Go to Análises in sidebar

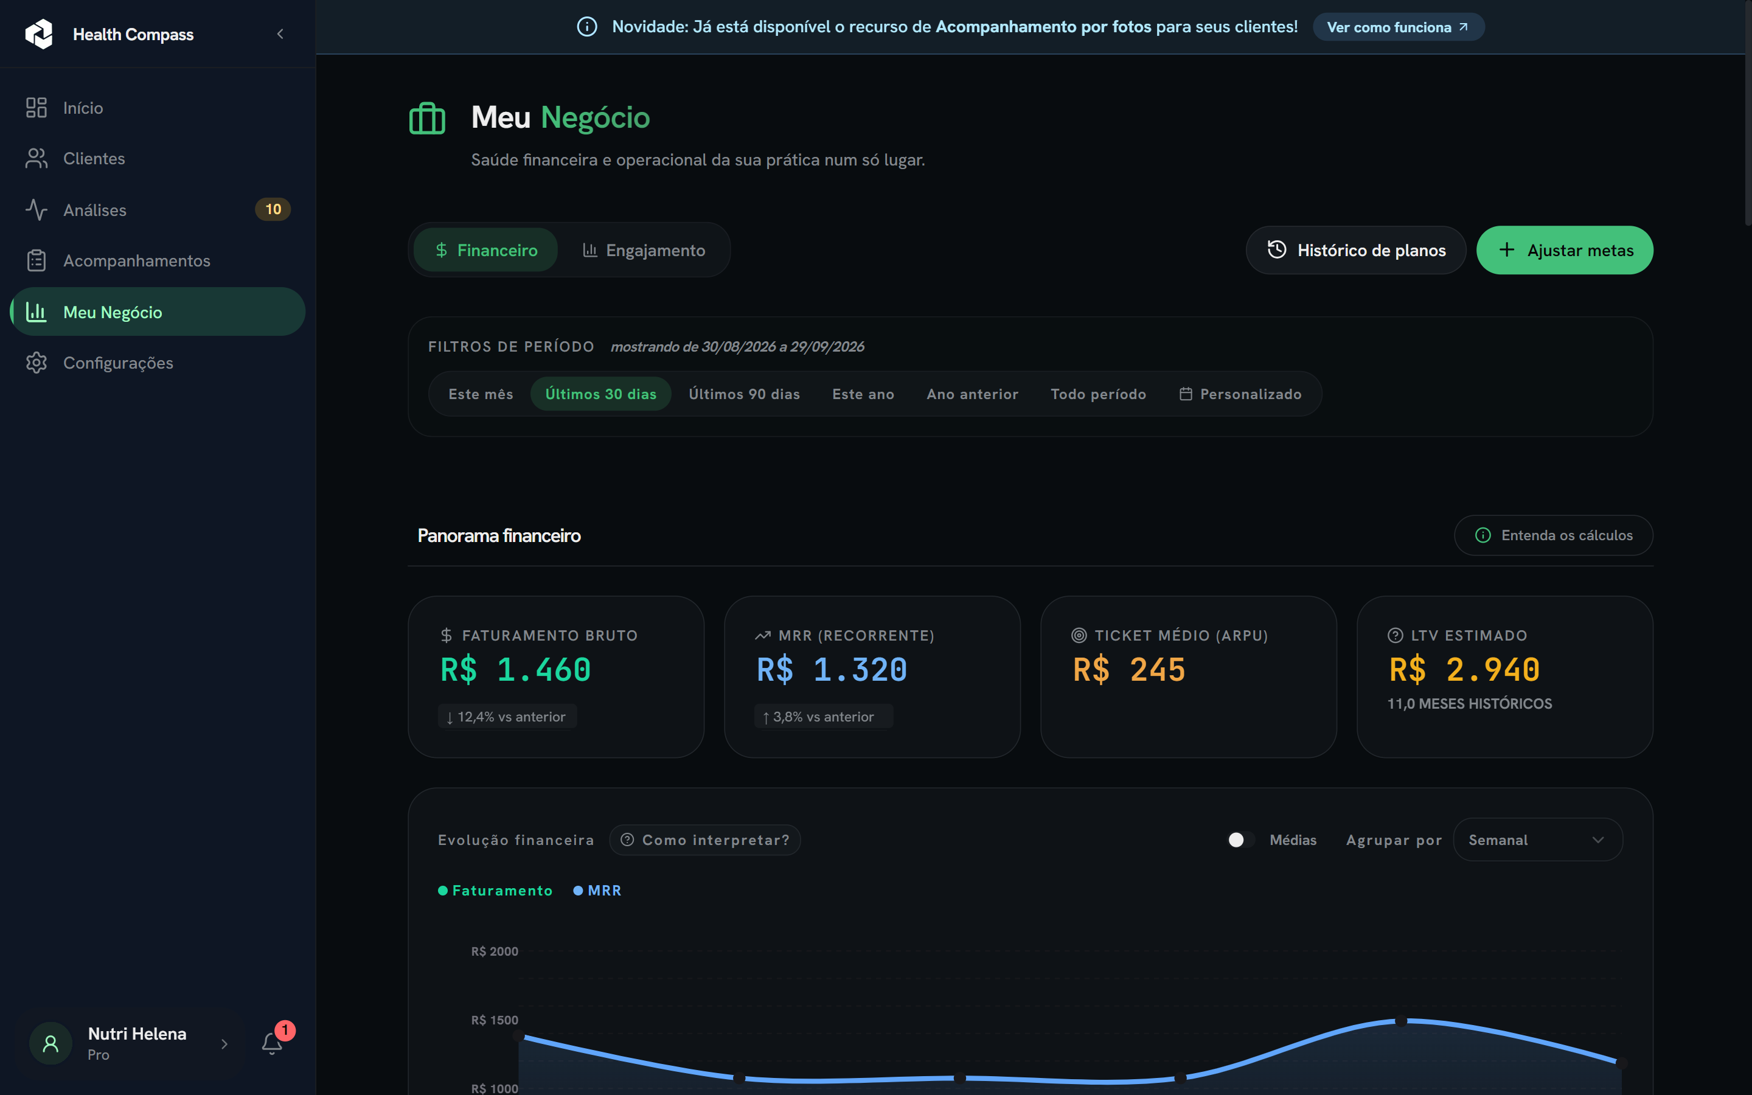158,210
